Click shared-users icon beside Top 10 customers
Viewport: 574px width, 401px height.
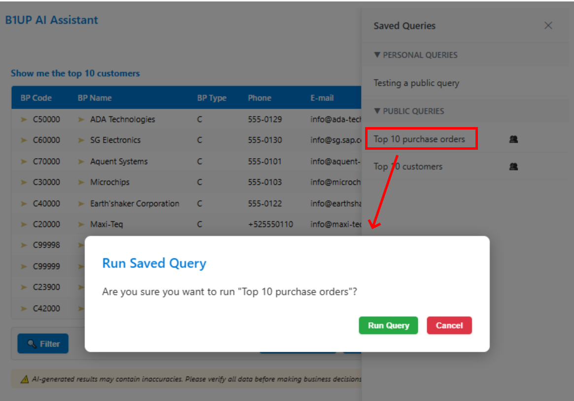(x=513, y=167)
